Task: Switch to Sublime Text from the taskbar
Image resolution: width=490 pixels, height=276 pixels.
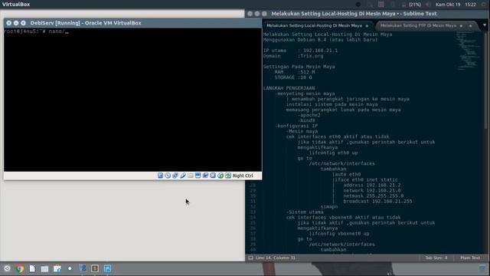Action: (x=95, y=268)
